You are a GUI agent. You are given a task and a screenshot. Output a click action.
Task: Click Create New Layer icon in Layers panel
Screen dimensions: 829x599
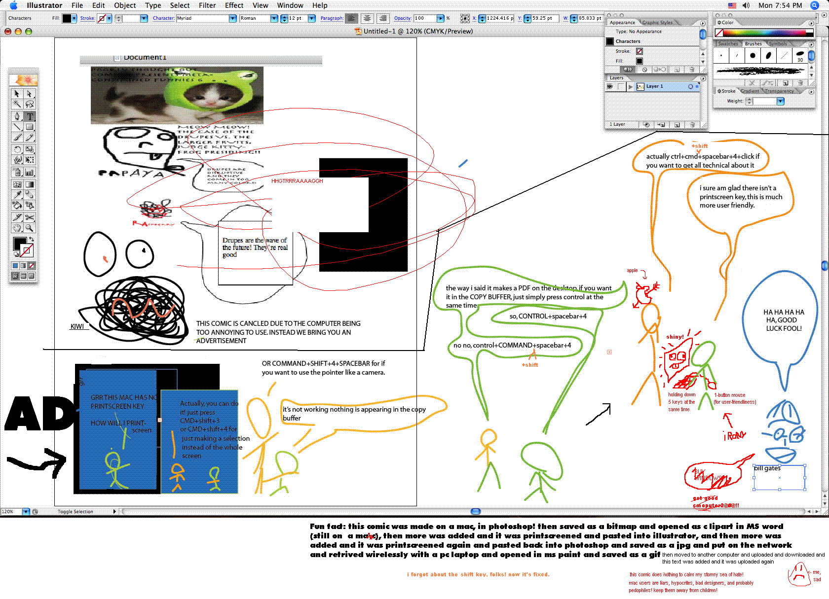(677, 125)
